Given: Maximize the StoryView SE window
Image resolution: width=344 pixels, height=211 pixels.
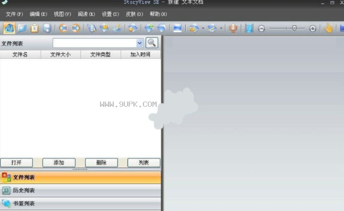Looking at the screenshot, I should tap(332, 3).
